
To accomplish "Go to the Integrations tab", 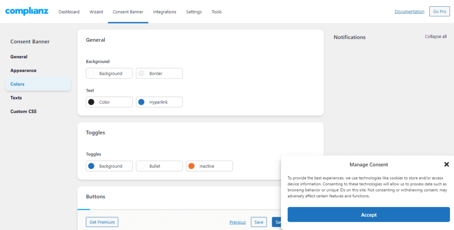I will 164,12.
